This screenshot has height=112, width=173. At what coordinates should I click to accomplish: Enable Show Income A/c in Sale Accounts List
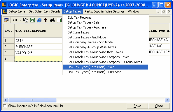[5, 106]
